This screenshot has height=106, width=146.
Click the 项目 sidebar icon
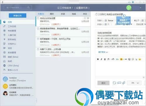pyautogui.click(x=4, y=48)
